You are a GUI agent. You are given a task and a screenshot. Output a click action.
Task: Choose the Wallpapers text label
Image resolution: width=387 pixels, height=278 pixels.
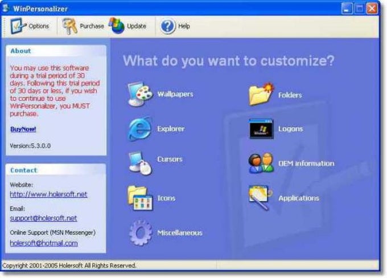coord(175,94)
